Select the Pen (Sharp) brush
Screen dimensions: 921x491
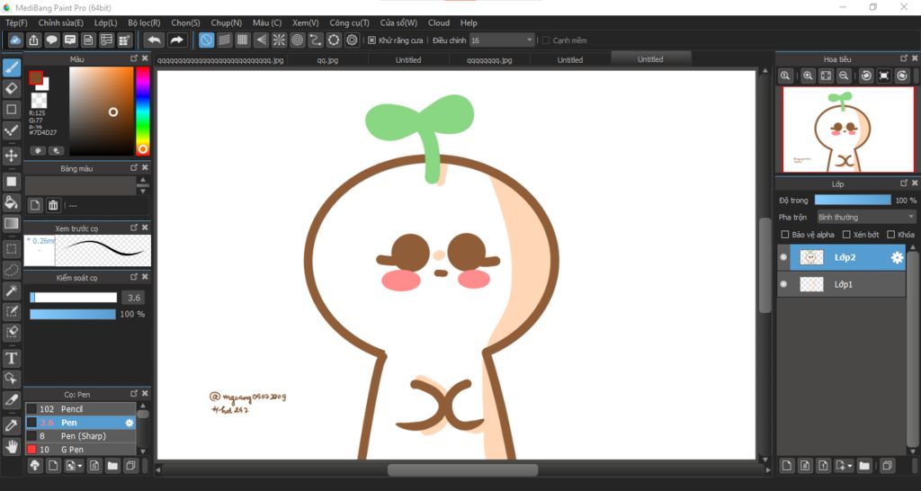pyautogui.click(x=80, y=436)
